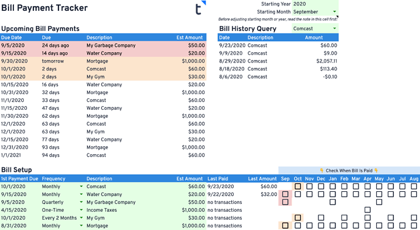Image resolution: width=420 pixels, height=230 pixels.
Task: Click the right pointing-hand emoji in the banner
Action: point(376,171)
